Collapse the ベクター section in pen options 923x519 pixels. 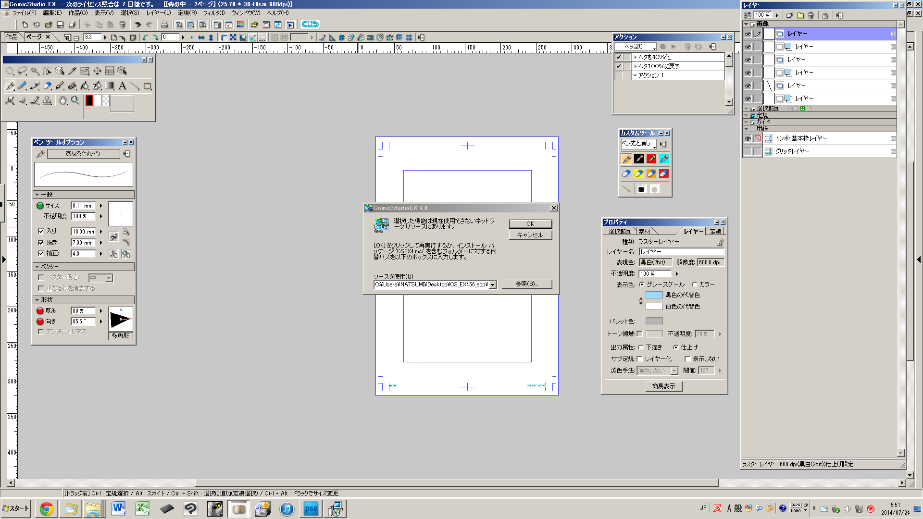pos(37,266)
